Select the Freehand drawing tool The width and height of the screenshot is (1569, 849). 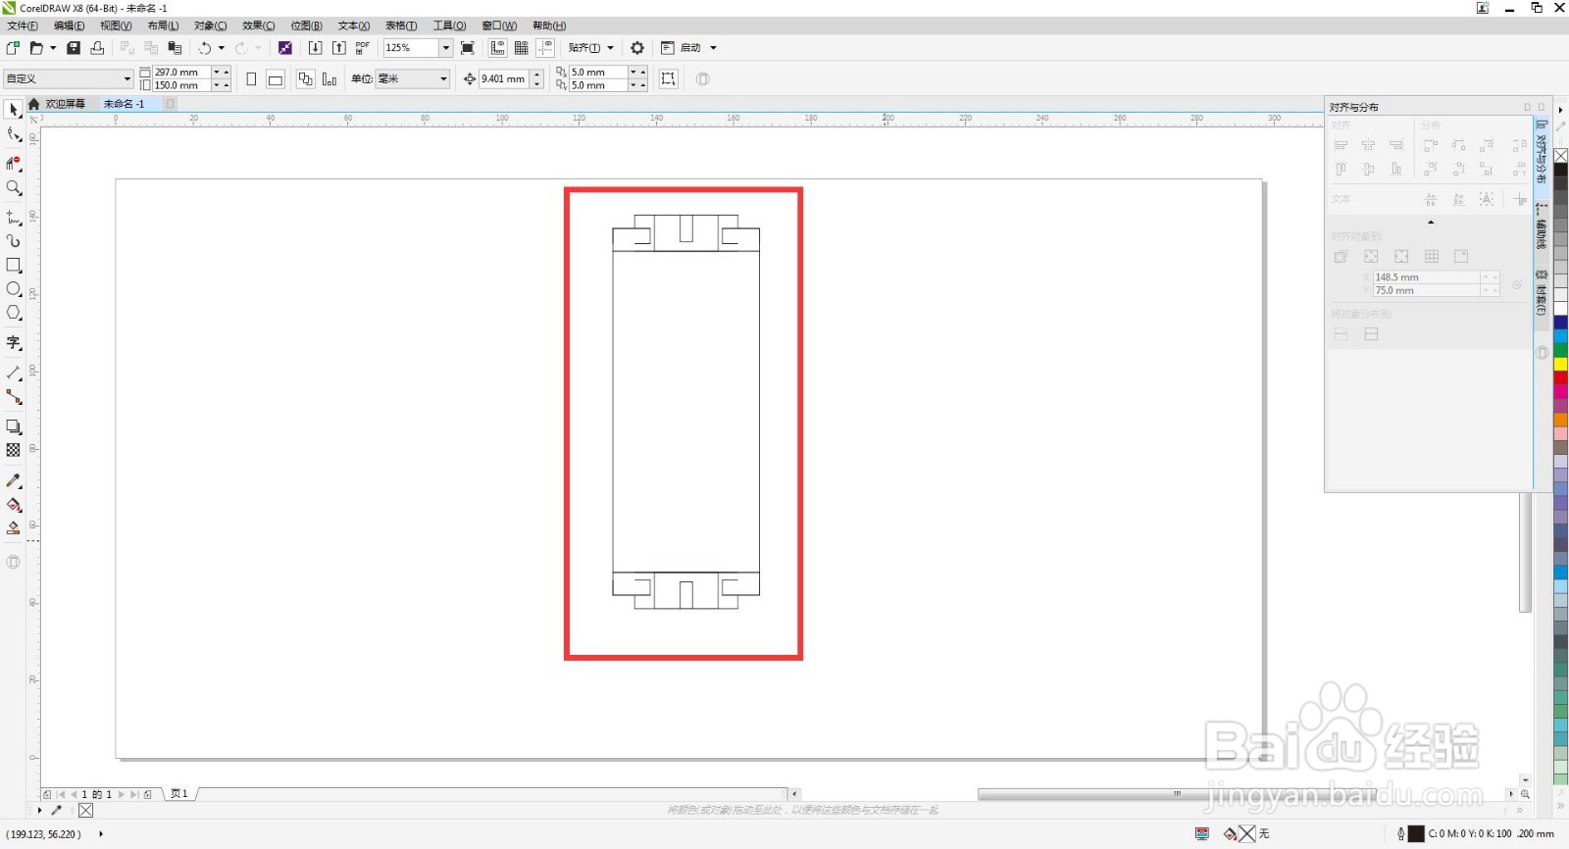(x=14, y=217)
